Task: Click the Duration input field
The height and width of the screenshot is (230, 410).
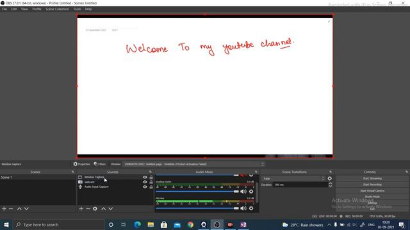Action: (x=300, y=185)
